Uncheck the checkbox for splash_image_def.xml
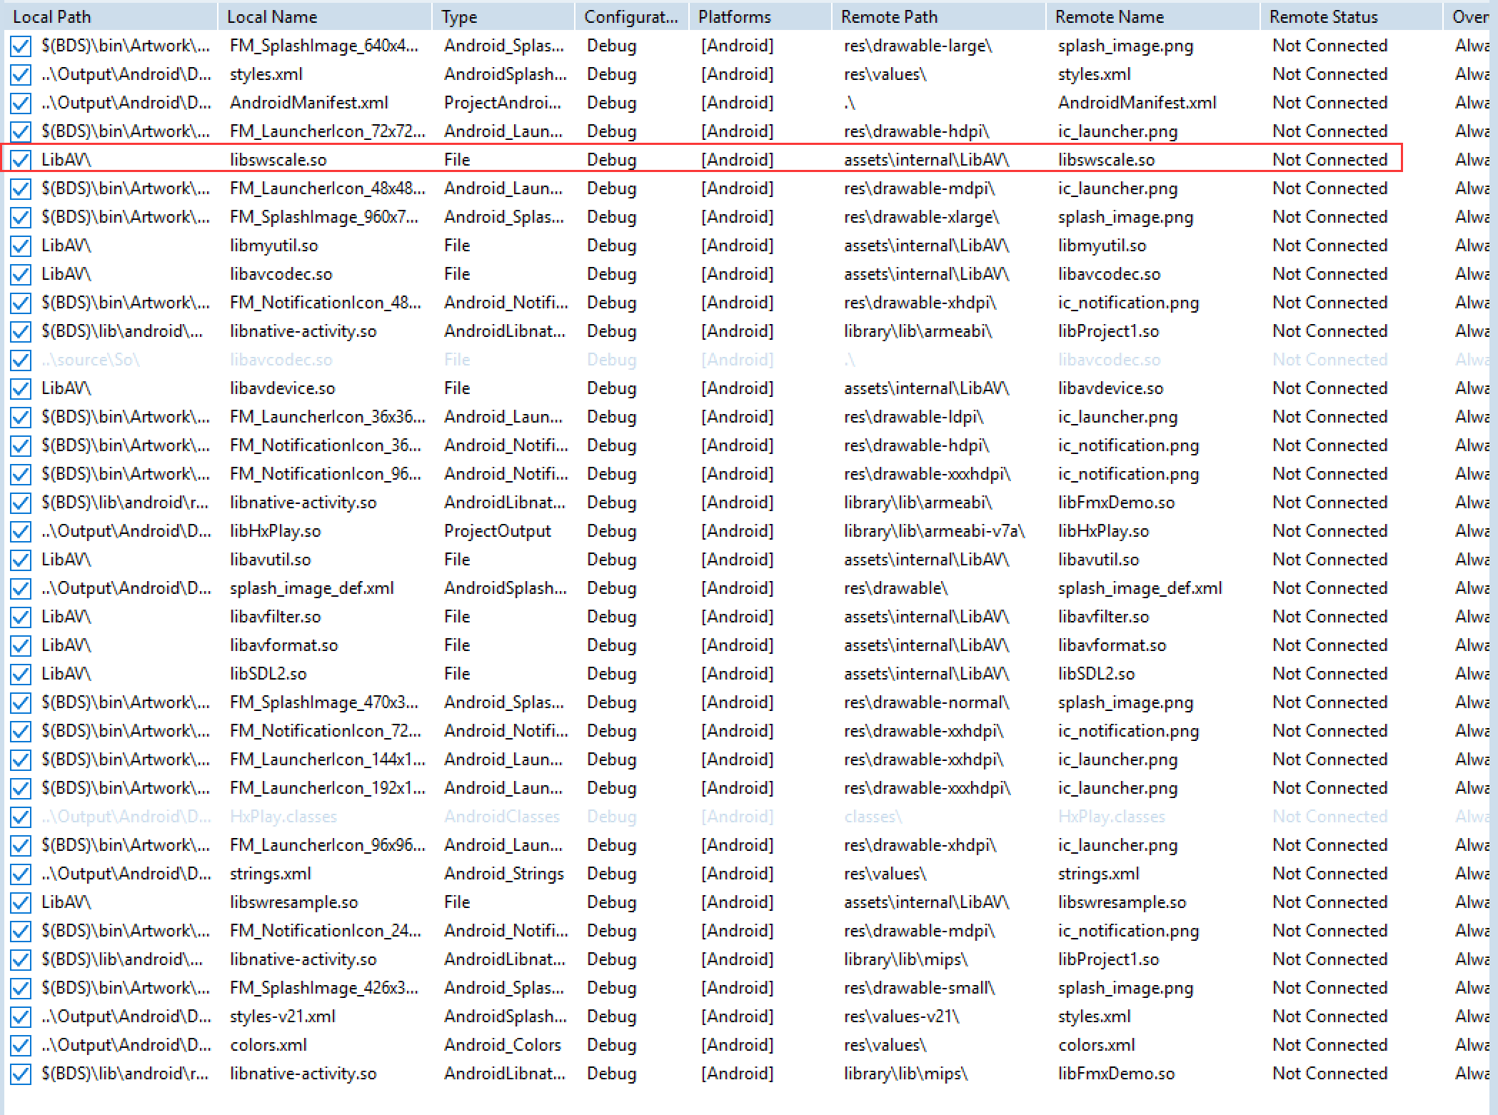This screenshot has height=1115, width=1498. point(20,587)
